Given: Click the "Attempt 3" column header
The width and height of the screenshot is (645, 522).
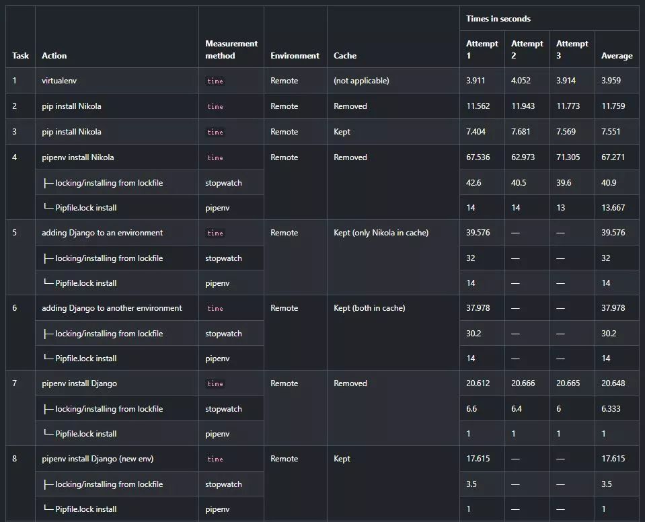Looking at the screenshot, I should pyautogui.click(x=572, y=50).
